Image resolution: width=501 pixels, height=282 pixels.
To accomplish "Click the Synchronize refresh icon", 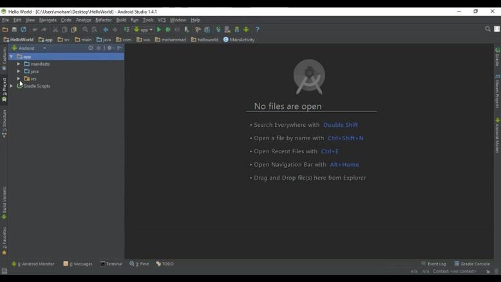I will click(x=23, y=30).
